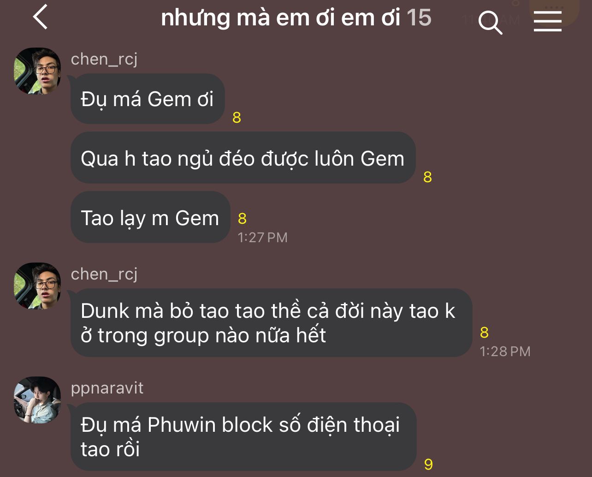Open chen_rcj's avatar beside the Dunk message
This screenshot has width=592, height=477.
pos(38,286)
